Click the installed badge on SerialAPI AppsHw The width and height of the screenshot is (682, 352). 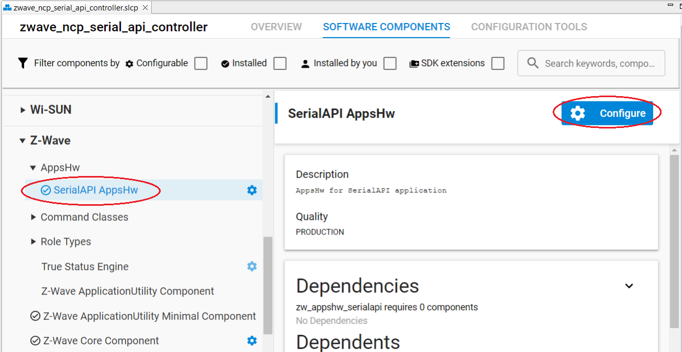coord(47,190)
